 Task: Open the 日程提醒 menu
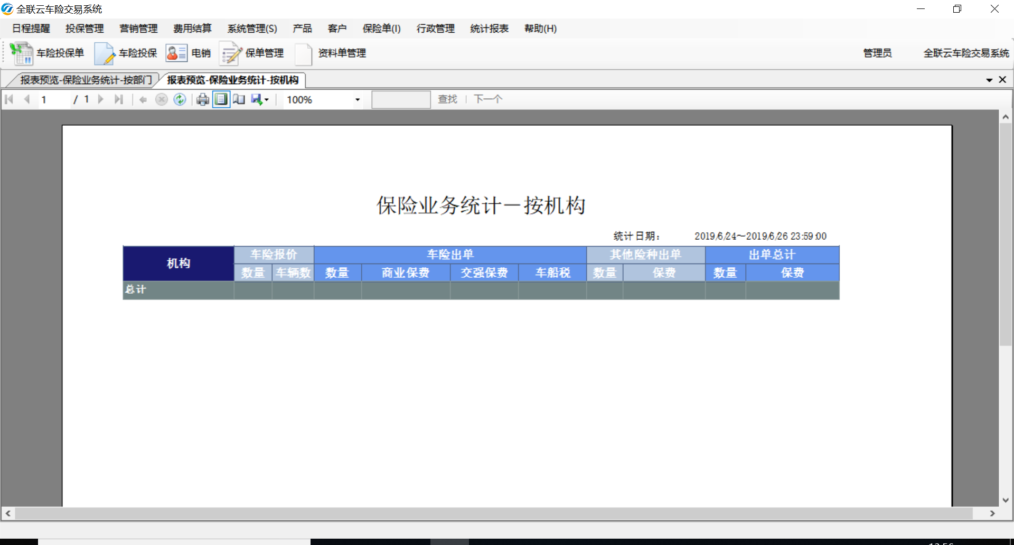31,29
